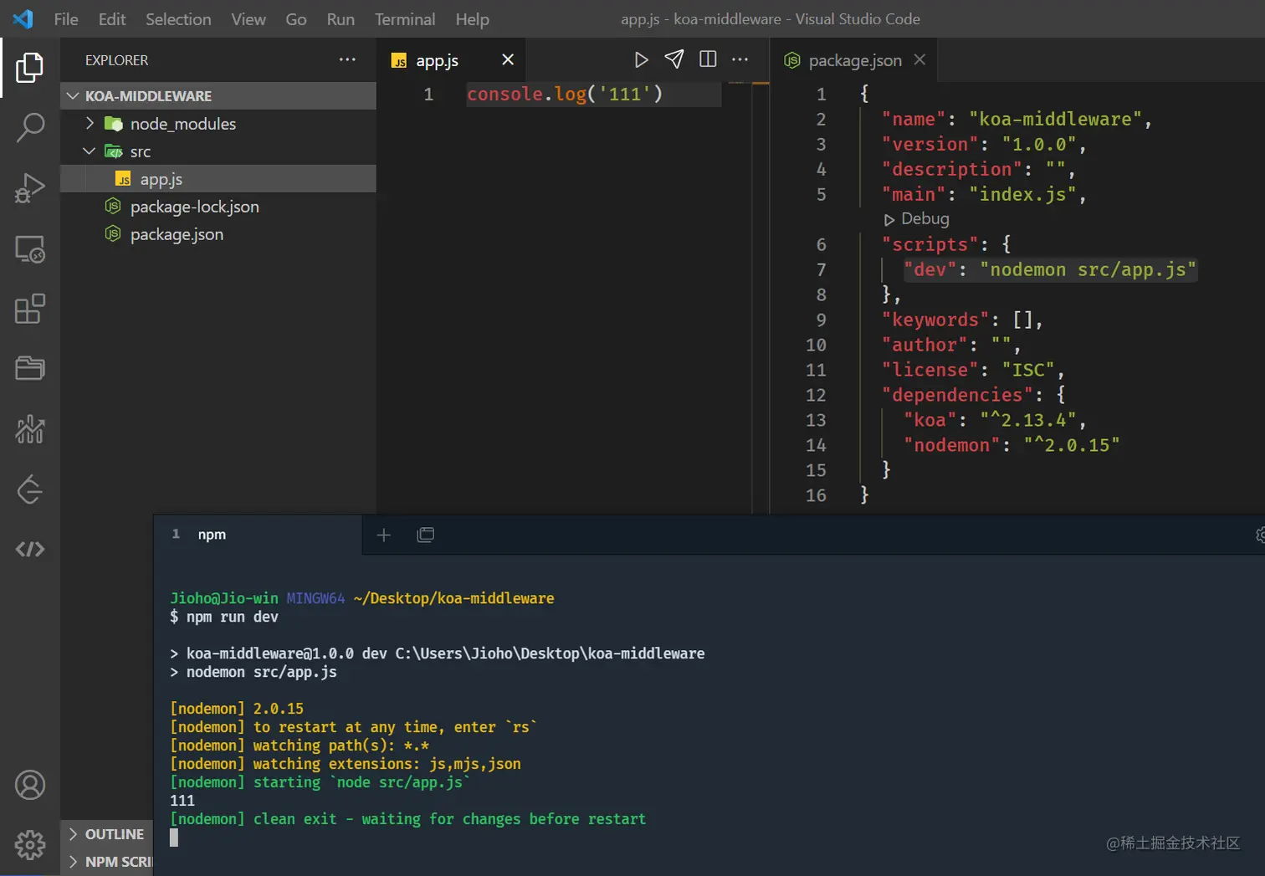Open the share arrow activity bar icon
This screenshot has width=1265, height=876.
pyautogui.click(x=30, y=489)
